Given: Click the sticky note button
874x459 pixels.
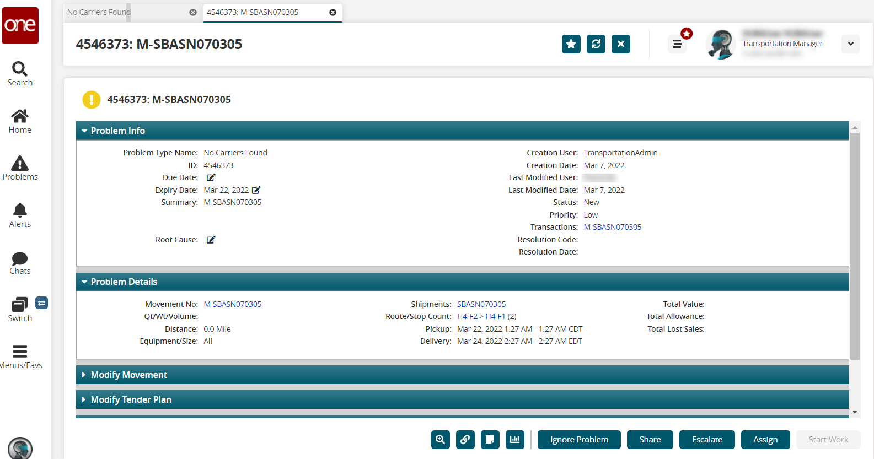Looking at the screenshot, I should [x=490, y=440].
